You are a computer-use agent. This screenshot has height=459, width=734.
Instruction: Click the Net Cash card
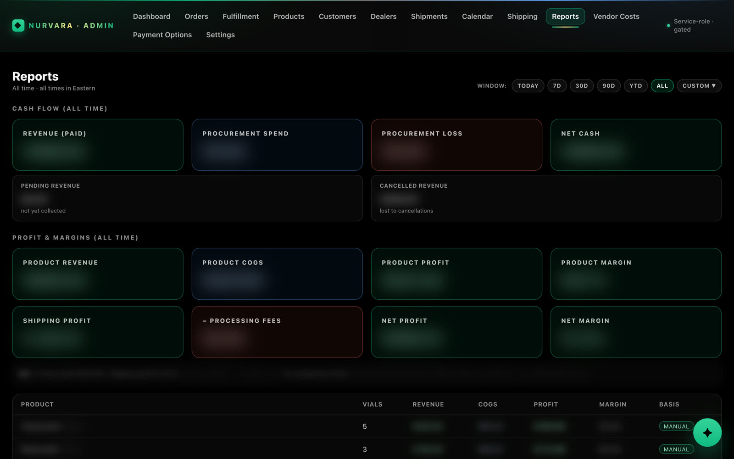coord(636,145)
